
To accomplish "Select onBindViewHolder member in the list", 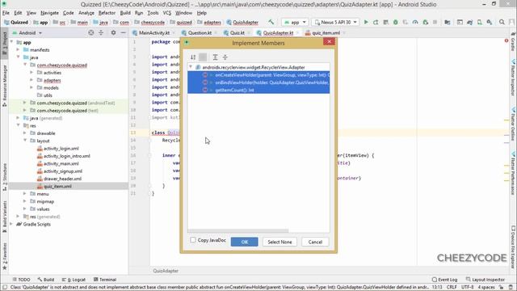I will pos(258,82).
